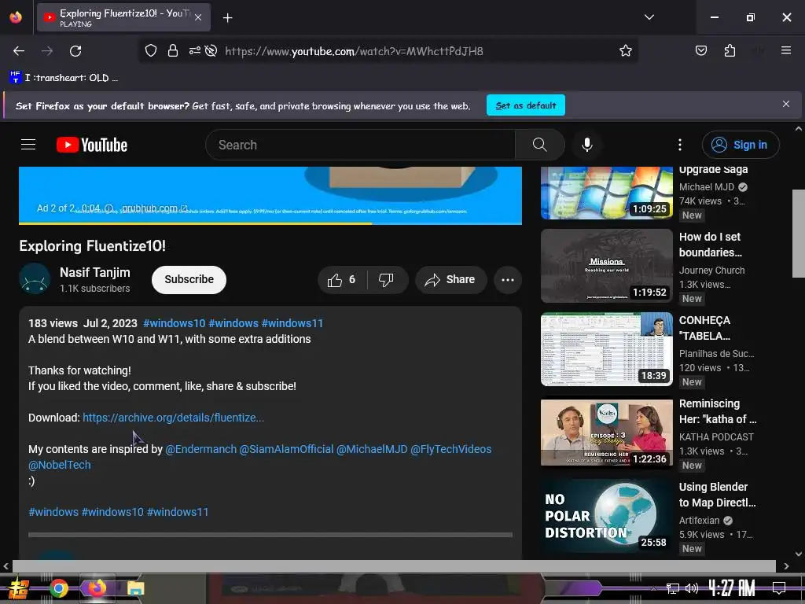The image size is (805, 604).
Task: Open the 'I :transheart: OLD' bookmark
Action: point(64,78)
